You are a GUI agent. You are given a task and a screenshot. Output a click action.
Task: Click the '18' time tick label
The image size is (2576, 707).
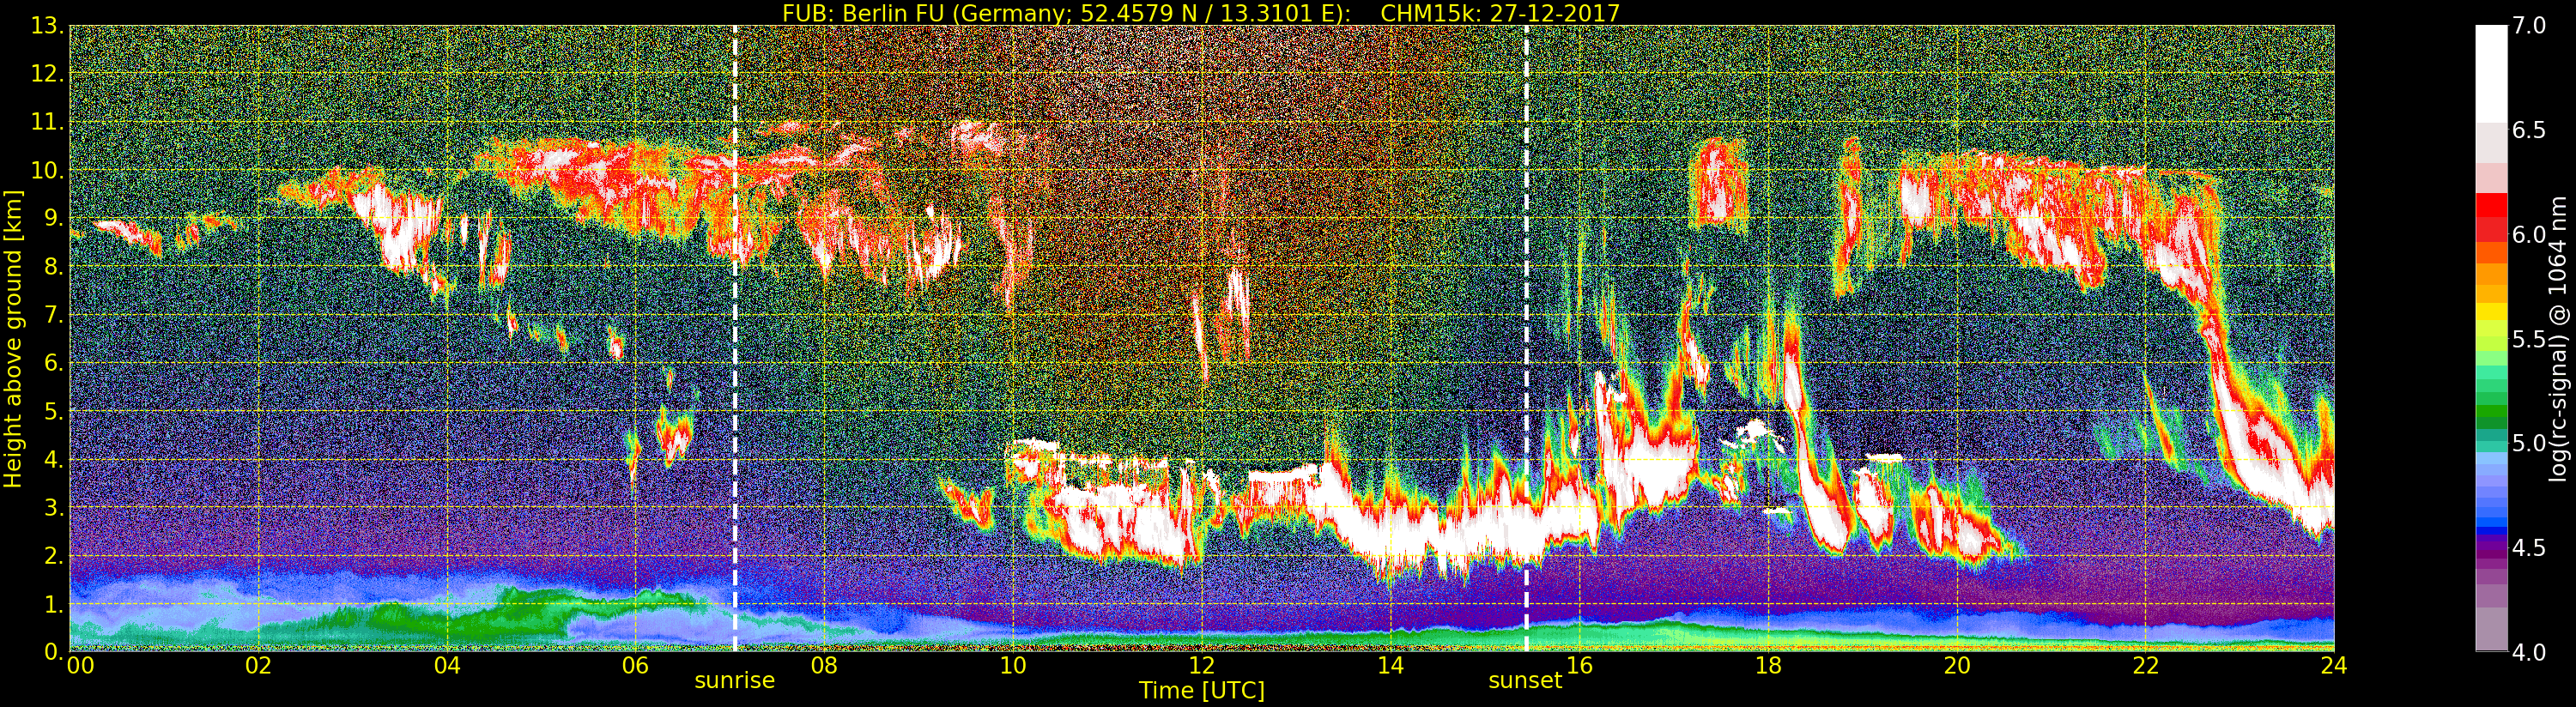[1768, 666]
